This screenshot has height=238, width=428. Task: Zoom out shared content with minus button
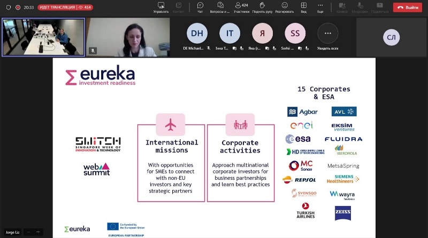pyautogui.click(x=29, y=232)
